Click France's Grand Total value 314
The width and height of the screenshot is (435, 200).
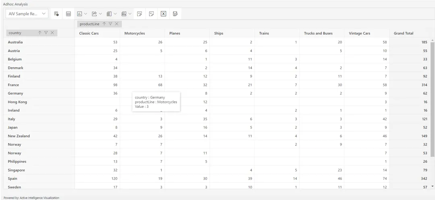click(424, 85)
